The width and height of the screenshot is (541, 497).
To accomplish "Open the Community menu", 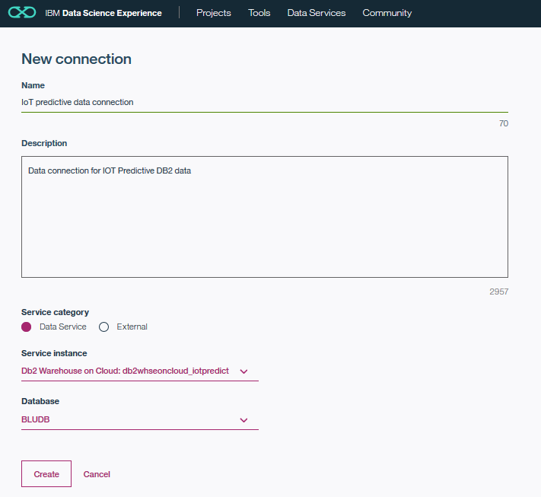I will pyautogui.click(x=387, y=13).
